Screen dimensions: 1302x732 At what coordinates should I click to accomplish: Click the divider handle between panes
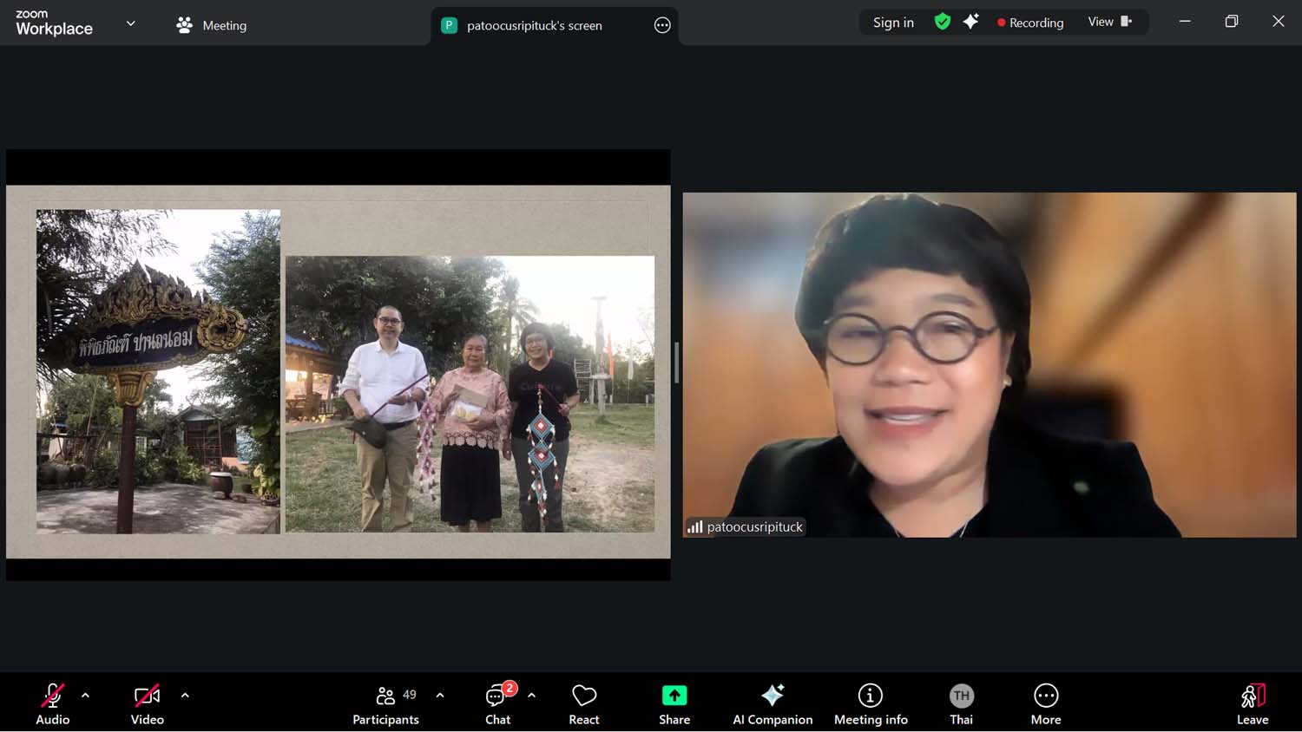pos(676,363)
